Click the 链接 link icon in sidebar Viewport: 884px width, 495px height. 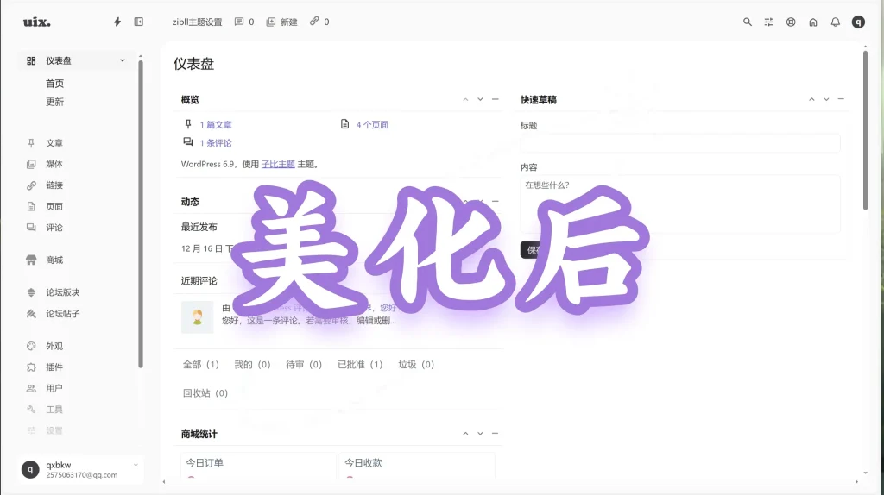point(31,185)
